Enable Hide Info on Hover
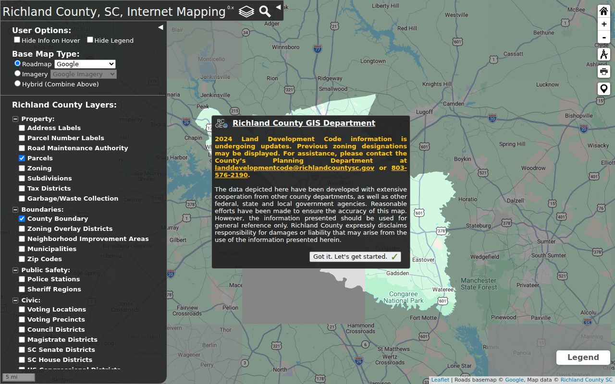Screen dimensions: 615x384 17,40
